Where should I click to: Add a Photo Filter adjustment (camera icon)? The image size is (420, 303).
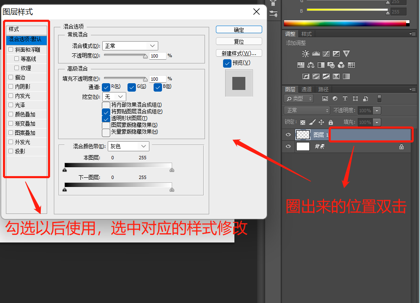point(331,65)
